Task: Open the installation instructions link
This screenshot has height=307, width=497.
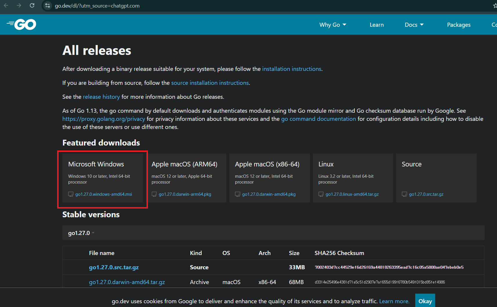Action: pos(292,69)
